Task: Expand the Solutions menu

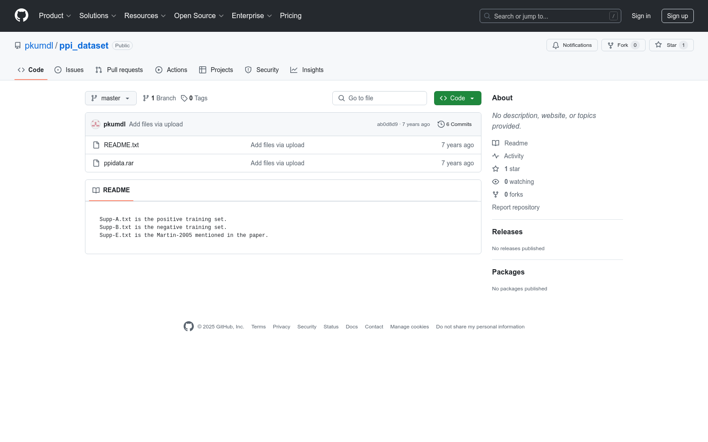Action: pyautogui.click(x=98, y=16)
